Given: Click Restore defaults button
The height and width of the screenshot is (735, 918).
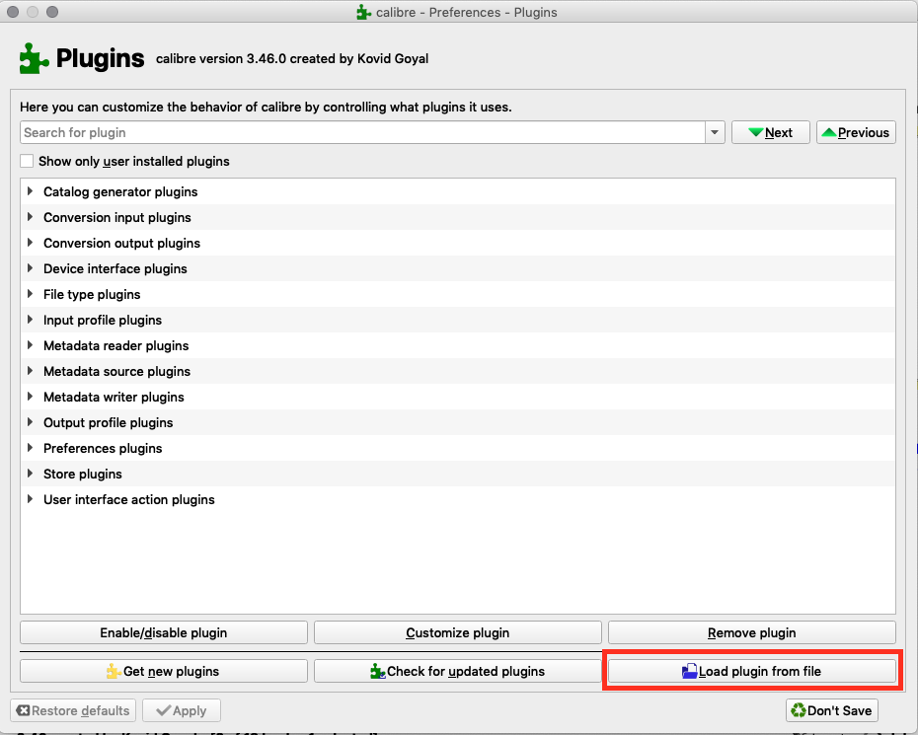Looking at the screenshot, I should [x=73, y=710].
